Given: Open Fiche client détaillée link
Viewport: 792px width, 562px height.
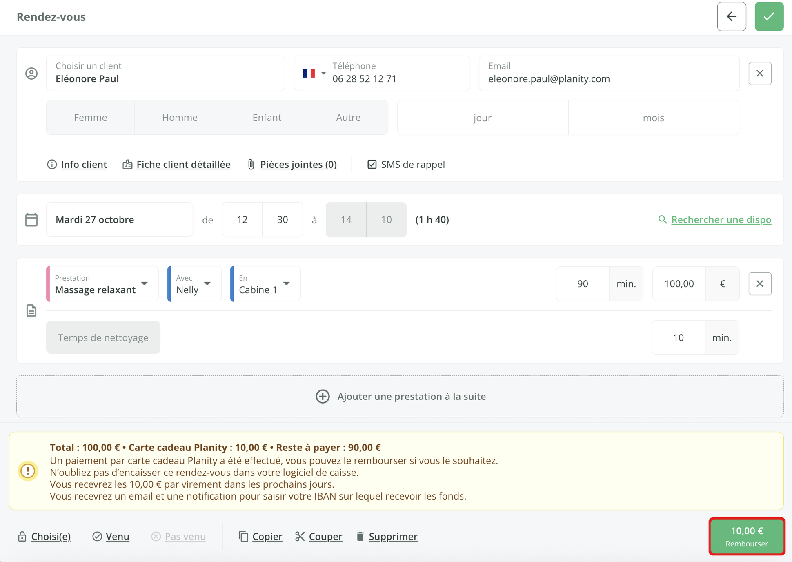Looking at the screenshot, I should point(183,164).
